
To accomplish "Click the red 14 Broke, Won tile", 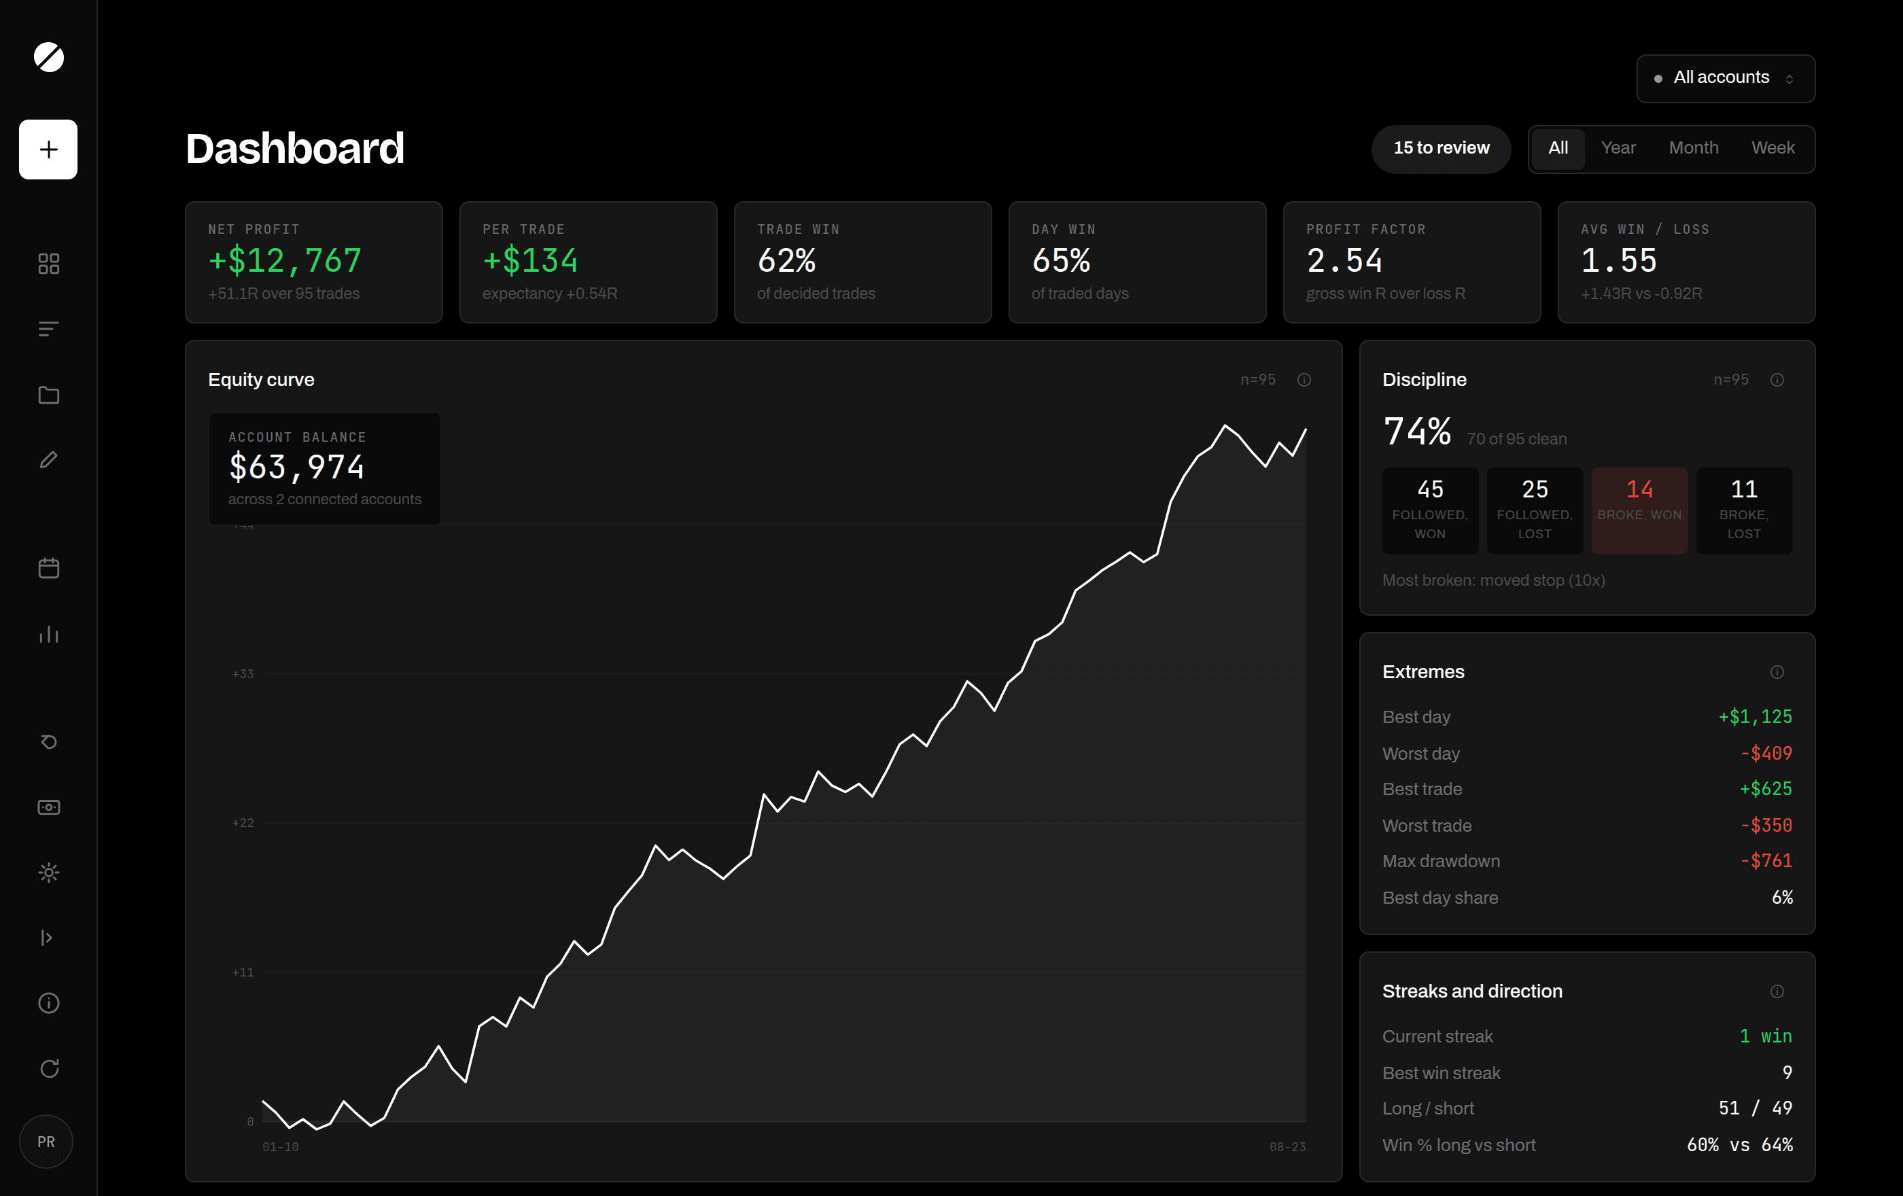I will click(1639, 511).
